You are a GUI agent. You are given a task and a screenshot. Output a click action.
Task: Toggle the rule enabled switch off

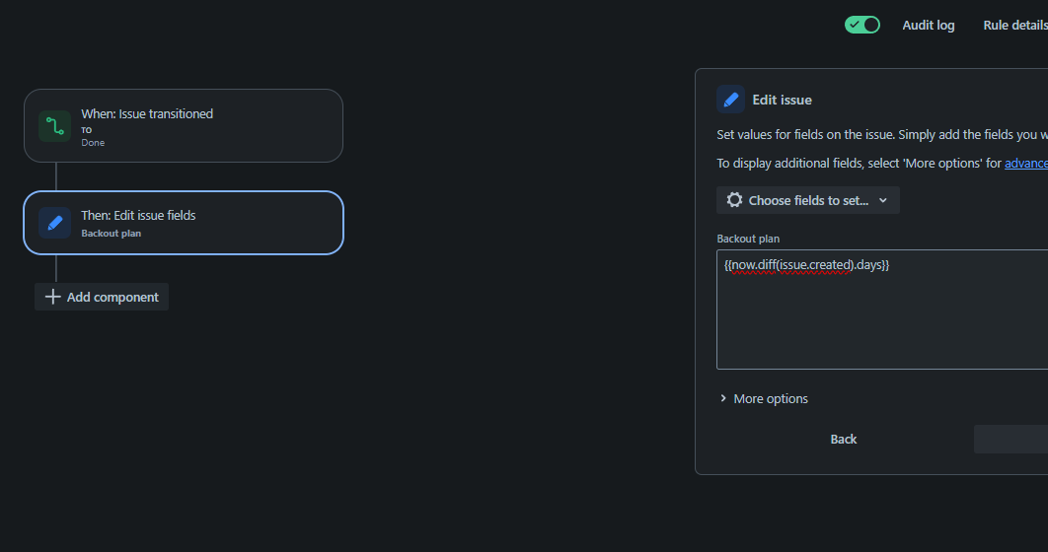862,25
